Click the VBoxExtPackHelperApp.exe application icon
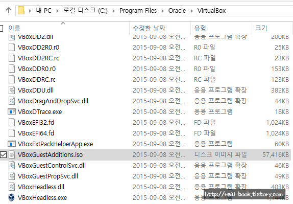The image size is (293, 204). [x=12, y=144]
